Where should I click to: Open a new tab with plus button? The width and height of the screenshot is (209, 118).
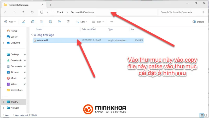51,5
